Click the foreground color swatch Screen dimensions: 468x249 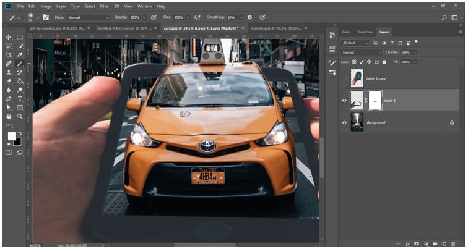click(x=11, y=136)
